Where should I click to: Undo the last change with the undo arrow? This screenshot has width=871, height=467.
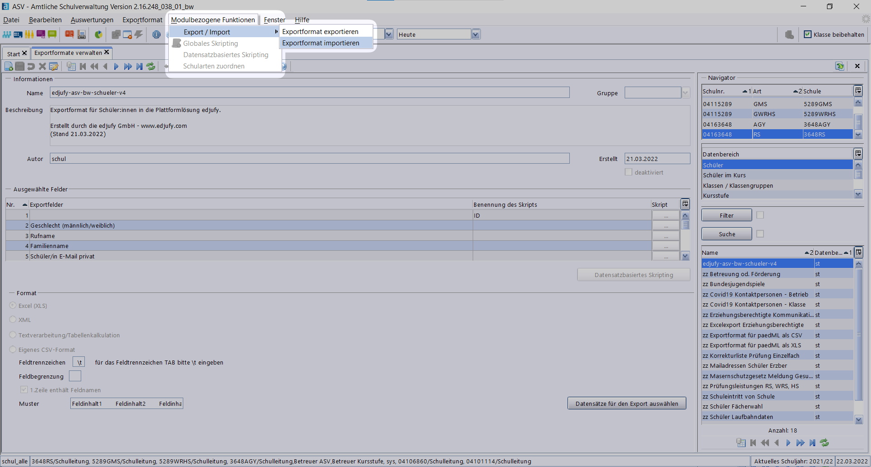(x=31, y=66)
